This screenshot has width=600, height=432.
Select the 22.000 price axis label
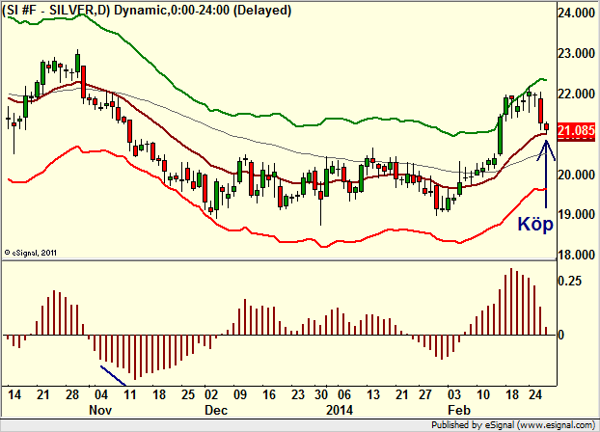(x=576, y=94)
